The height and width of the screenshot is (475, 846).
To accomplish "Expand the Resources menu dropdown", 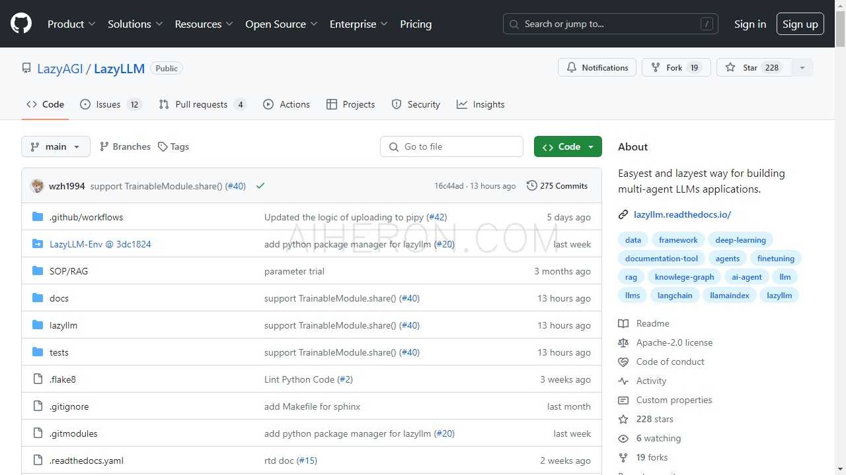I will (x=204, y=24).
